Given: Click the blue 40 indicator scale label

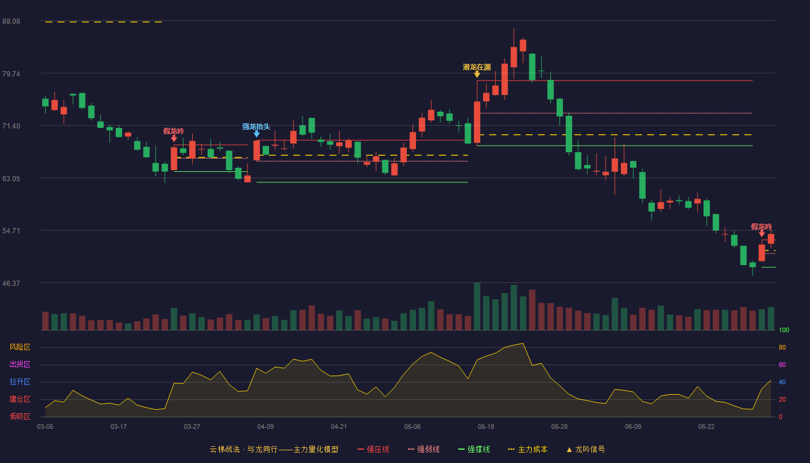Looking at the screenshot, I should coord(782,382).
